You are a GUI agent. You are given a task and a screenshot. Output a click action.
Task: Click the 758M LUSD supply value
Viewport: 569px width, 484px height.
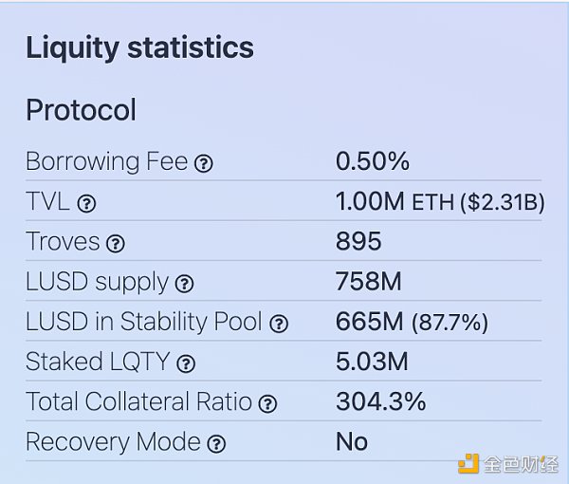click(x=368, y=282)
